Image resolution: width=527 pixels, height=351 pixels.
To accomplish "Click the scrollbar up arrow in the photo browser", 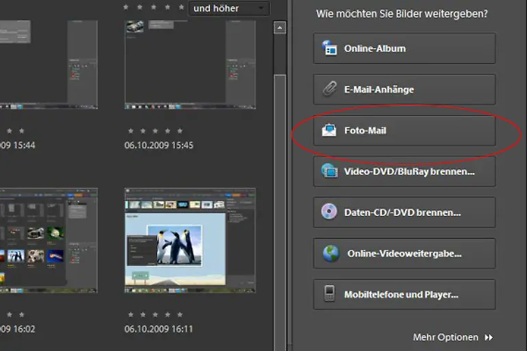I will click(x=280, y=28).
